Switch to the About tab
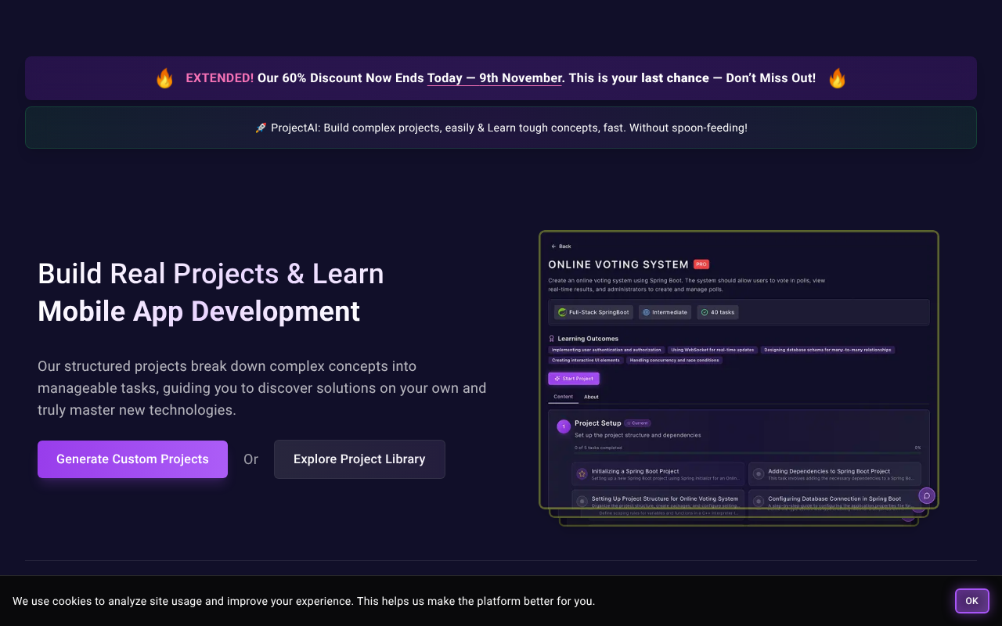Screen dimensions: 1002x626 [x=591, y=397]
